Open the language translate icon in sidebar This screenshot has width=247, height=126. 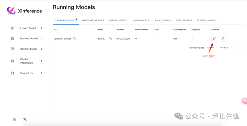coord(25,119)
